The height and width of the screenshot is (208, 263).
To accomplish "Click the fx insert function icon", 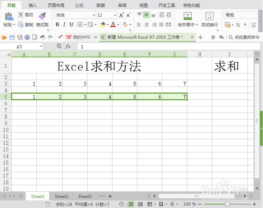I will pyautogui.click(x=68, y=46).
